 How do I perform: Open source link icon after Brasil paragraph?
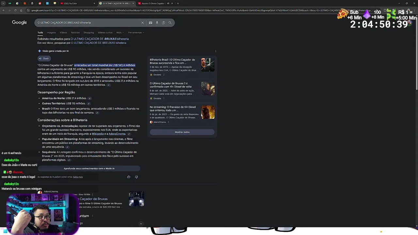click(97, 113)
